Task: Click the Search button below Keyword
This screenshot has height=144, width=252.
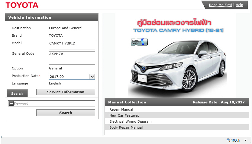Action: click(66, 113)
